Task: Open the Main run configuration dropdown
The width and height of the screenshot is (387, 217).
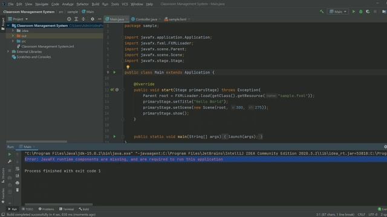Action: [338, 11]
